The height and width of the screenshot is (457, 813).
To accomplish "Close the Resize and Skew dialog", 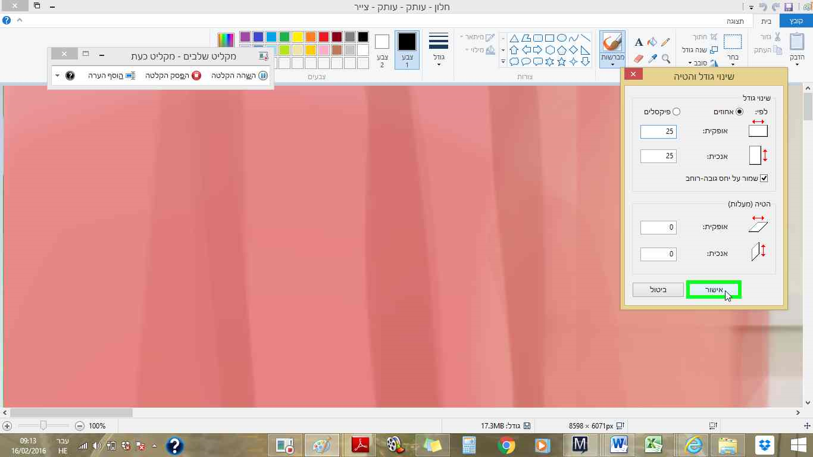I will 633,74.
